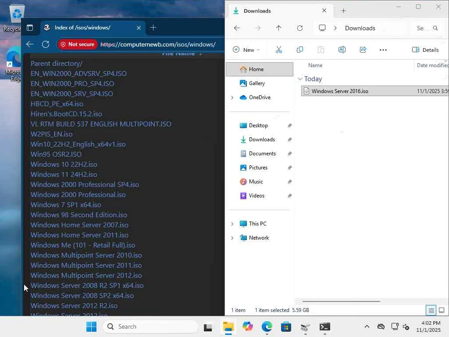Open a new Edge tab
This screenshot has width=449, height=337.
pos(153,28)
